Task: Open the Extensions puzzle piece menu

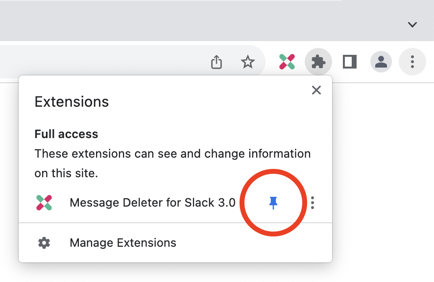Action: tap(318, 62)
